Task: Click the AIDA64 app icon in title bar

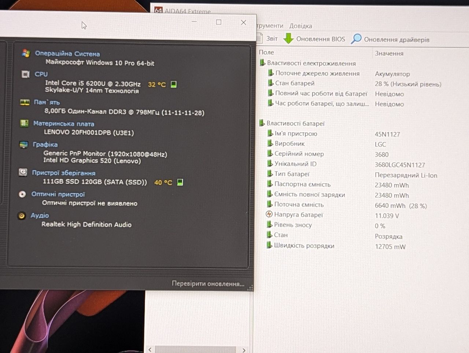Action: pyautogui.click(x=158, y=11)
